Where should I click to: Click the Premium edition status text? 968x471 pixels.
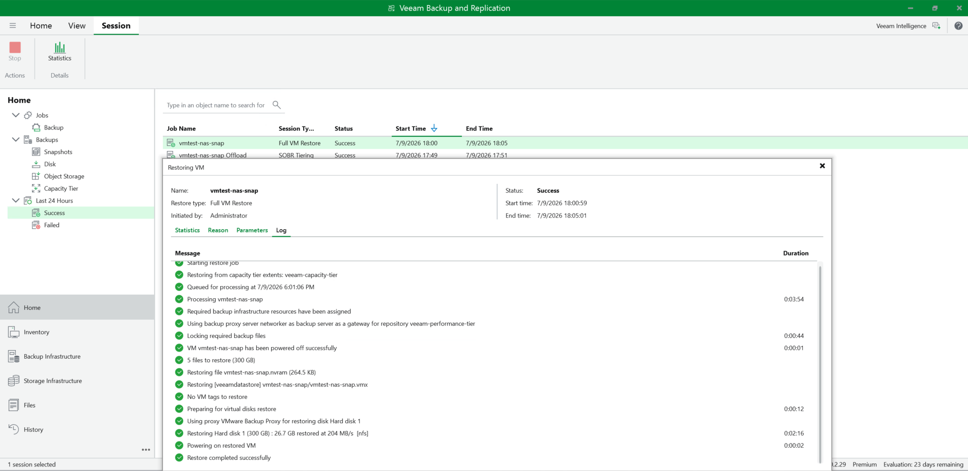[x=865, y=464]
